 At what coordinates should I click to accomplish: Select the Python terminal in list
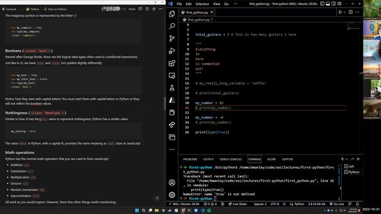coord(352,172)
